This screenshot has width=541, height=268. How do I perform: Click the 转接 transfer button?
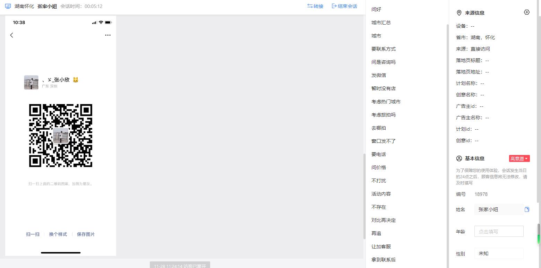point(315,6)
